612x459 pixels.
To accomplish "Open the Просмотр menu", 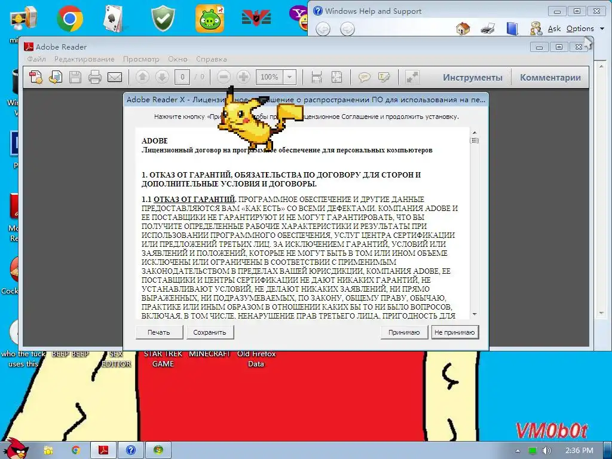I will coord(141,59).
